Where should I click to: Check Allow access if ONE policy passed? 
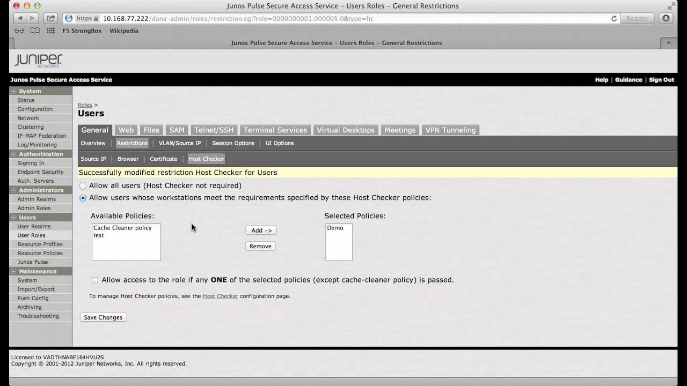pos(95,280)
